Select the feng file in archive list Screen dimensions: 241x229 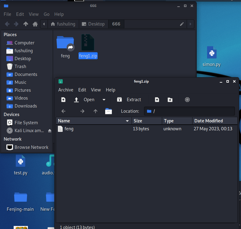69,129
